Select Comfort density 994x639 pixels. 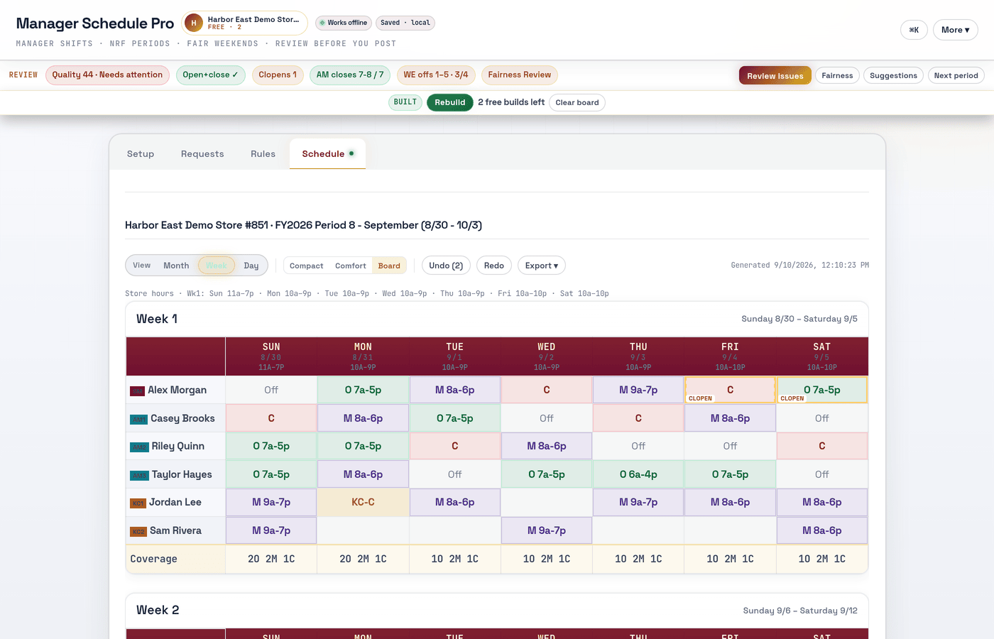[x=351, y=266]
